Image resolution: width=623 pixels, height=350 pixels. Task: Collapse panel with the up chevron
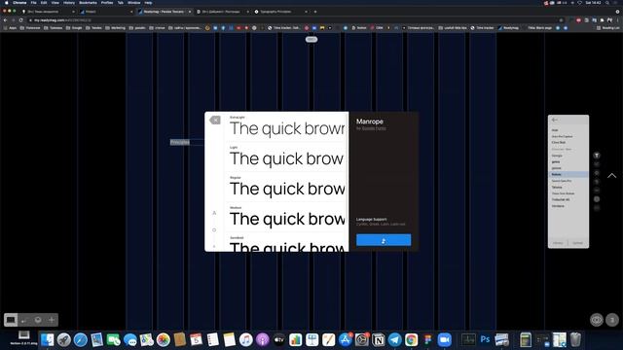[x=612, y=175]
